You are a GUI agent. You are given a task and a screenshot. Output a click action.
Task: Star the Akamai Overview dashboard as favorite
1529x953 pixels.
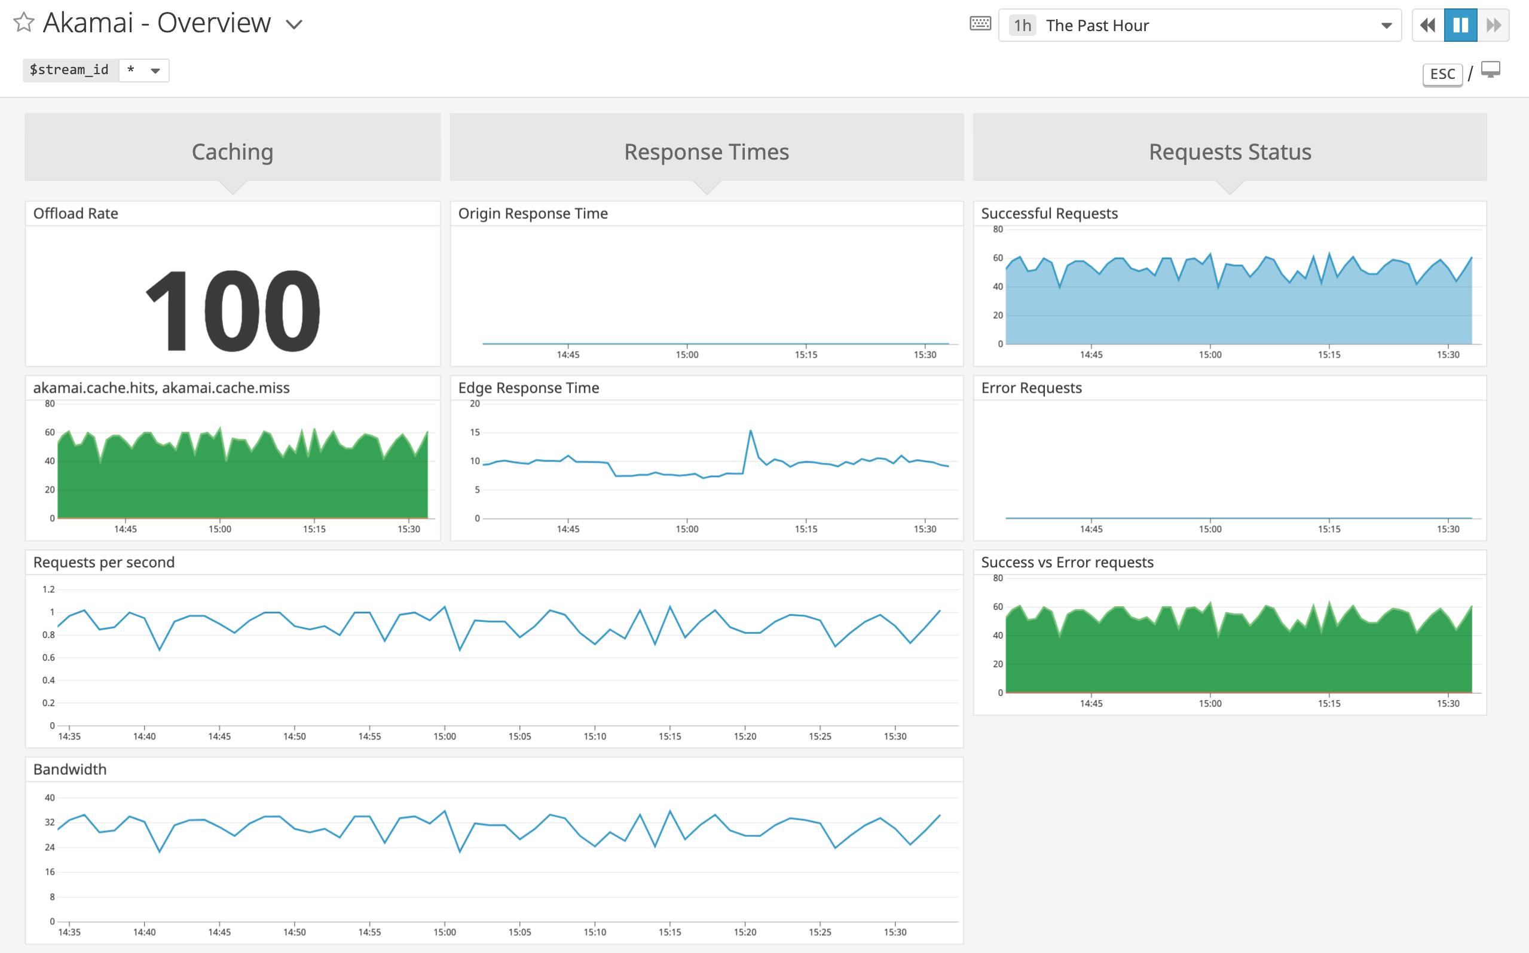[23, 23]
